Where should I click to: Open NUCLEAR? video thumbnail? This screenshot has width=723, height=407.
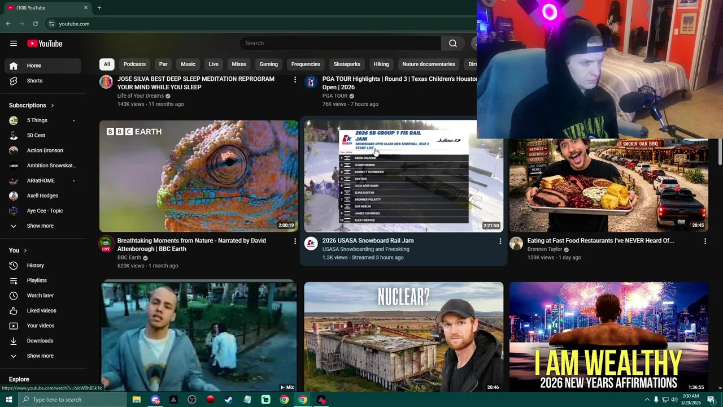(x=403, y=337)
